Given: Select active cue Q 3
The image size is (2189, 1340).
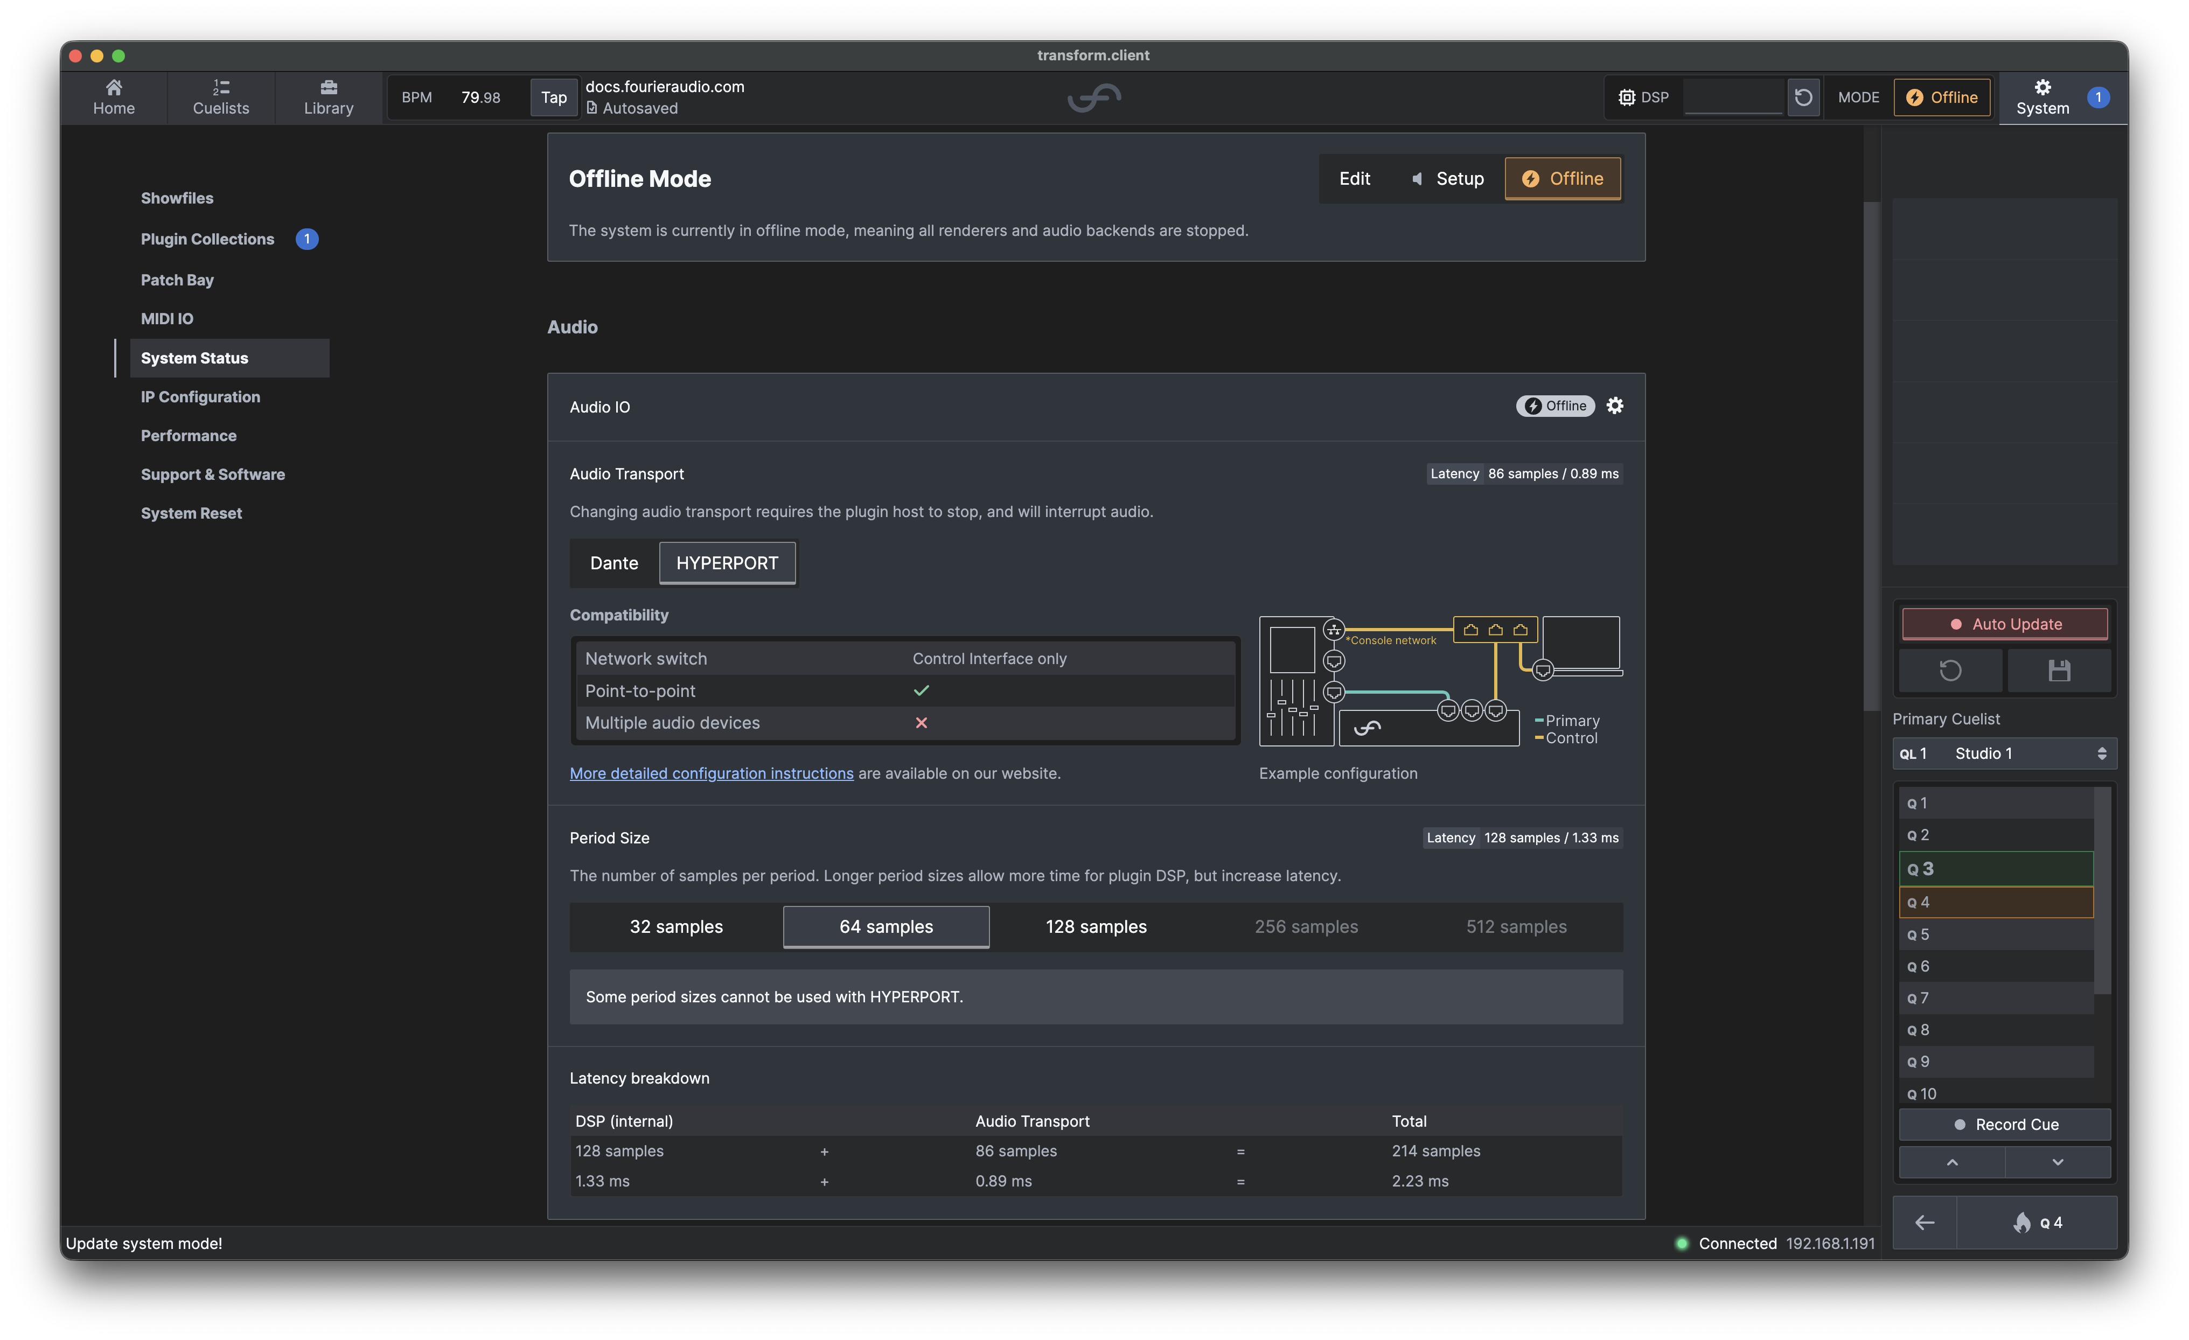Looking at the screenshot, I should (x=1995, y=869).
